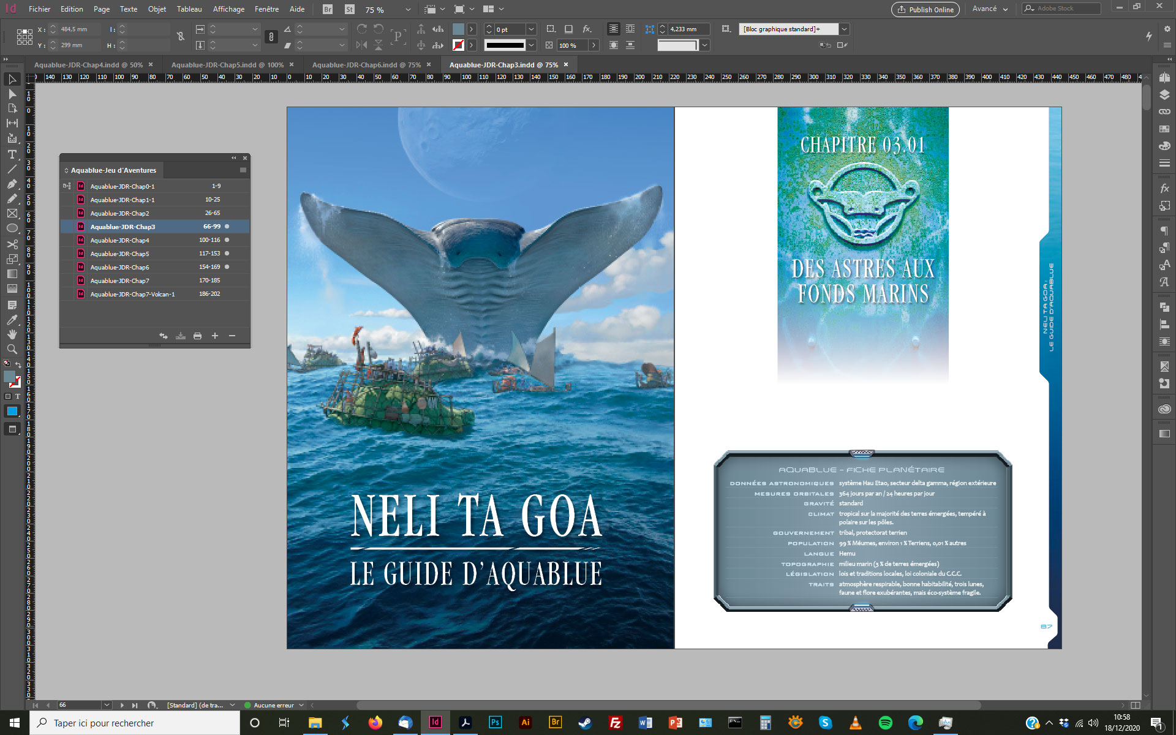1176x735 pixels.
Task: Switch to Aquablue-JDR-Chap6.indd tab
Action: coord(366,64)
